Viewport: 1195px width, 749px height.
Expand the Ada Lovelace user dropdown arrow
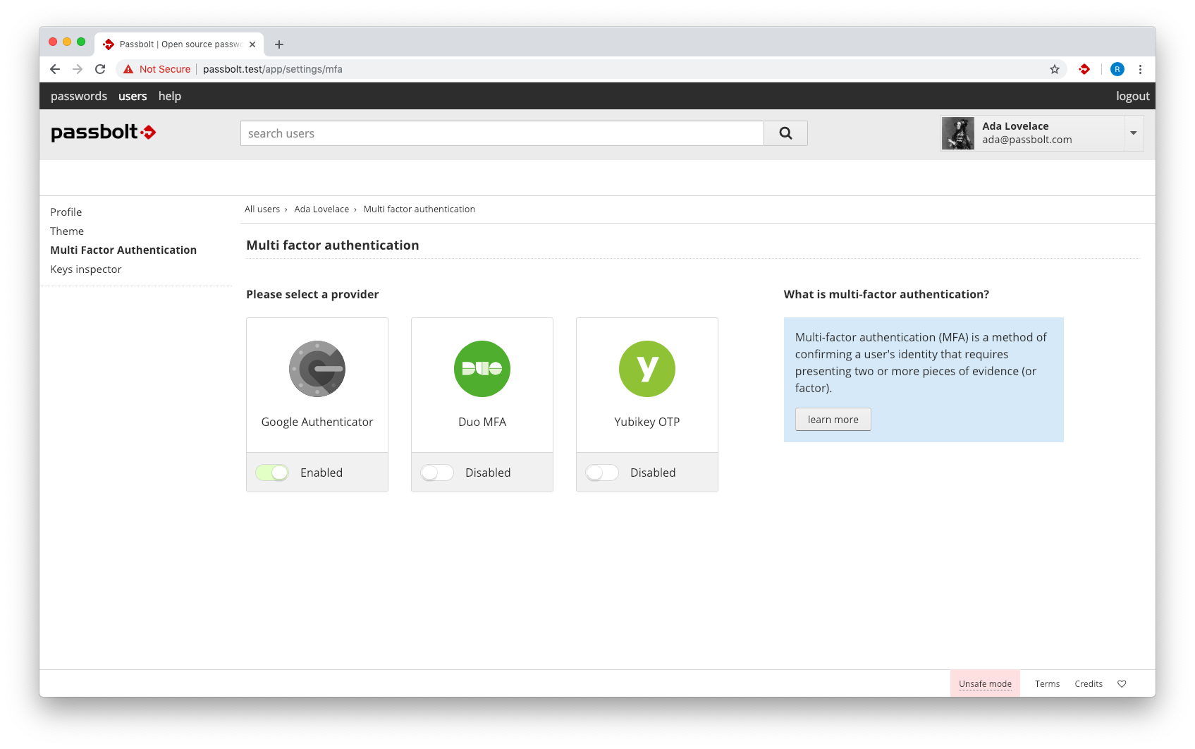pyautogui.click(x=1134, y=133)
